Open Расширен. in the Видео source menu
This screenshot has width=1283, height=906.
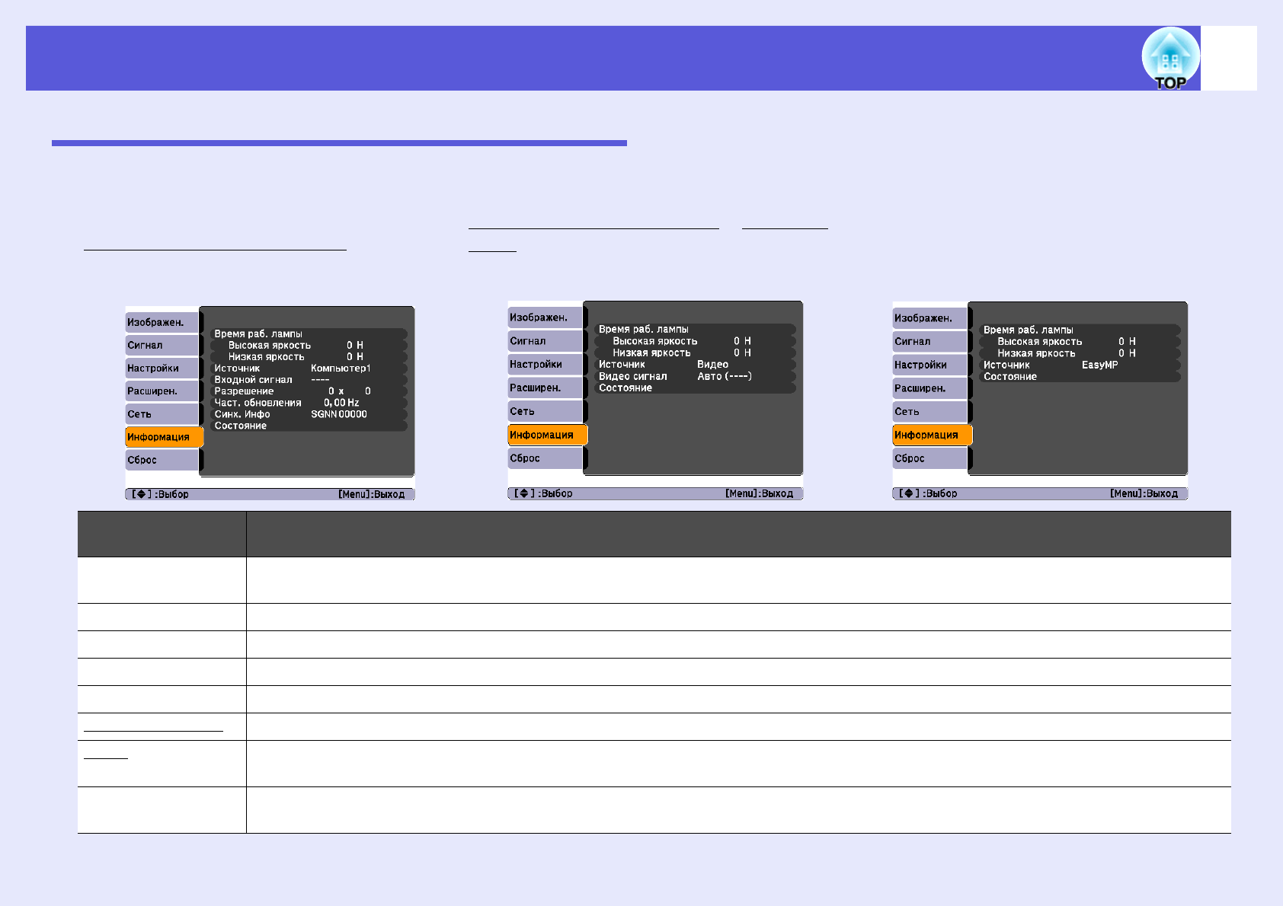click(545, 388)
